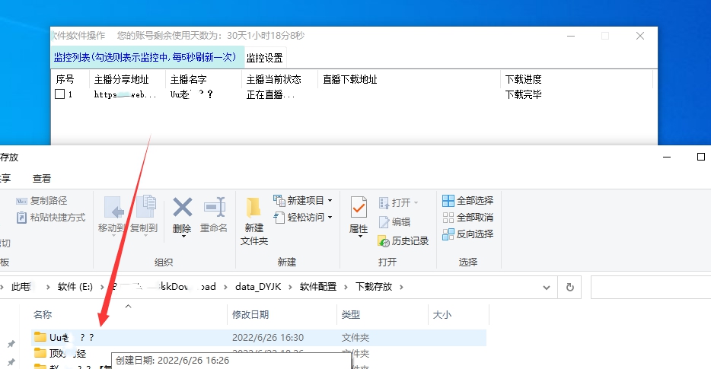Open the 删除 dropdown arrow

pos(183,236)
